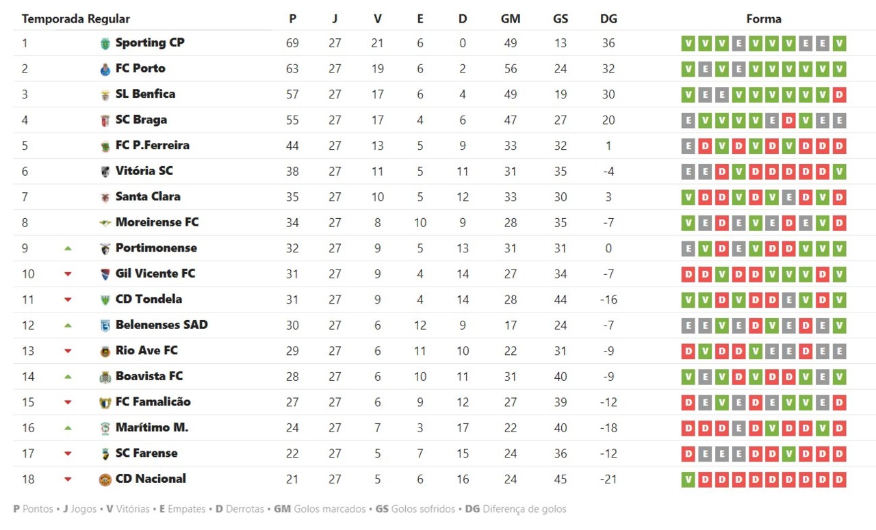The image size is (876, 530).
Task: Open the Moreirense FC team link
Action: pyautogui.click(x=157, y=222)
